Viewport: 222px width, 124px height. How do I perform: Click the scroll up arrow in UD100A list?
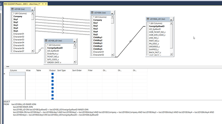(x=112, y=17)
